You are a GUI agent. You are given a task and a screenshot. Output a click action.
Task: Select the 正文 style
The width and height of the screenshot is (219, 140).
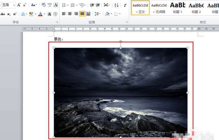click(140, 8)
